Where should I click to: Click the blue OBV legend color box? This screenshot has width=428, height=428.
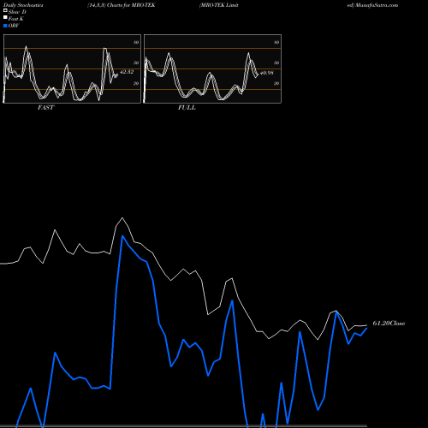(5, 26)
